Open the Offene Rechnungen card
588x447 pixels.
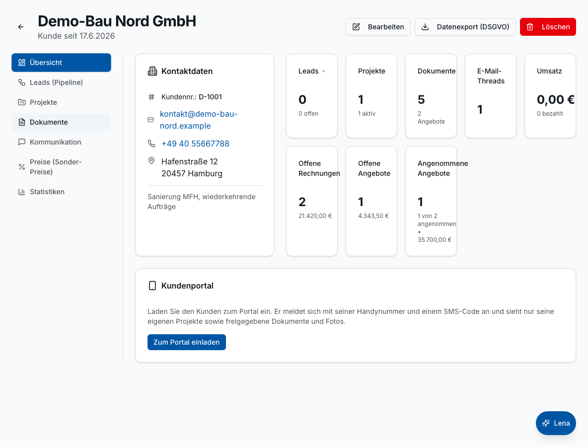point(311,201)
